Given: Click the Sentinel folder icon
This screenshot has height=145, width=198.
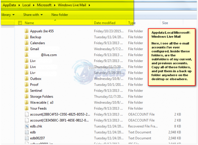Looking at the screenshot, I should (26, 91).
